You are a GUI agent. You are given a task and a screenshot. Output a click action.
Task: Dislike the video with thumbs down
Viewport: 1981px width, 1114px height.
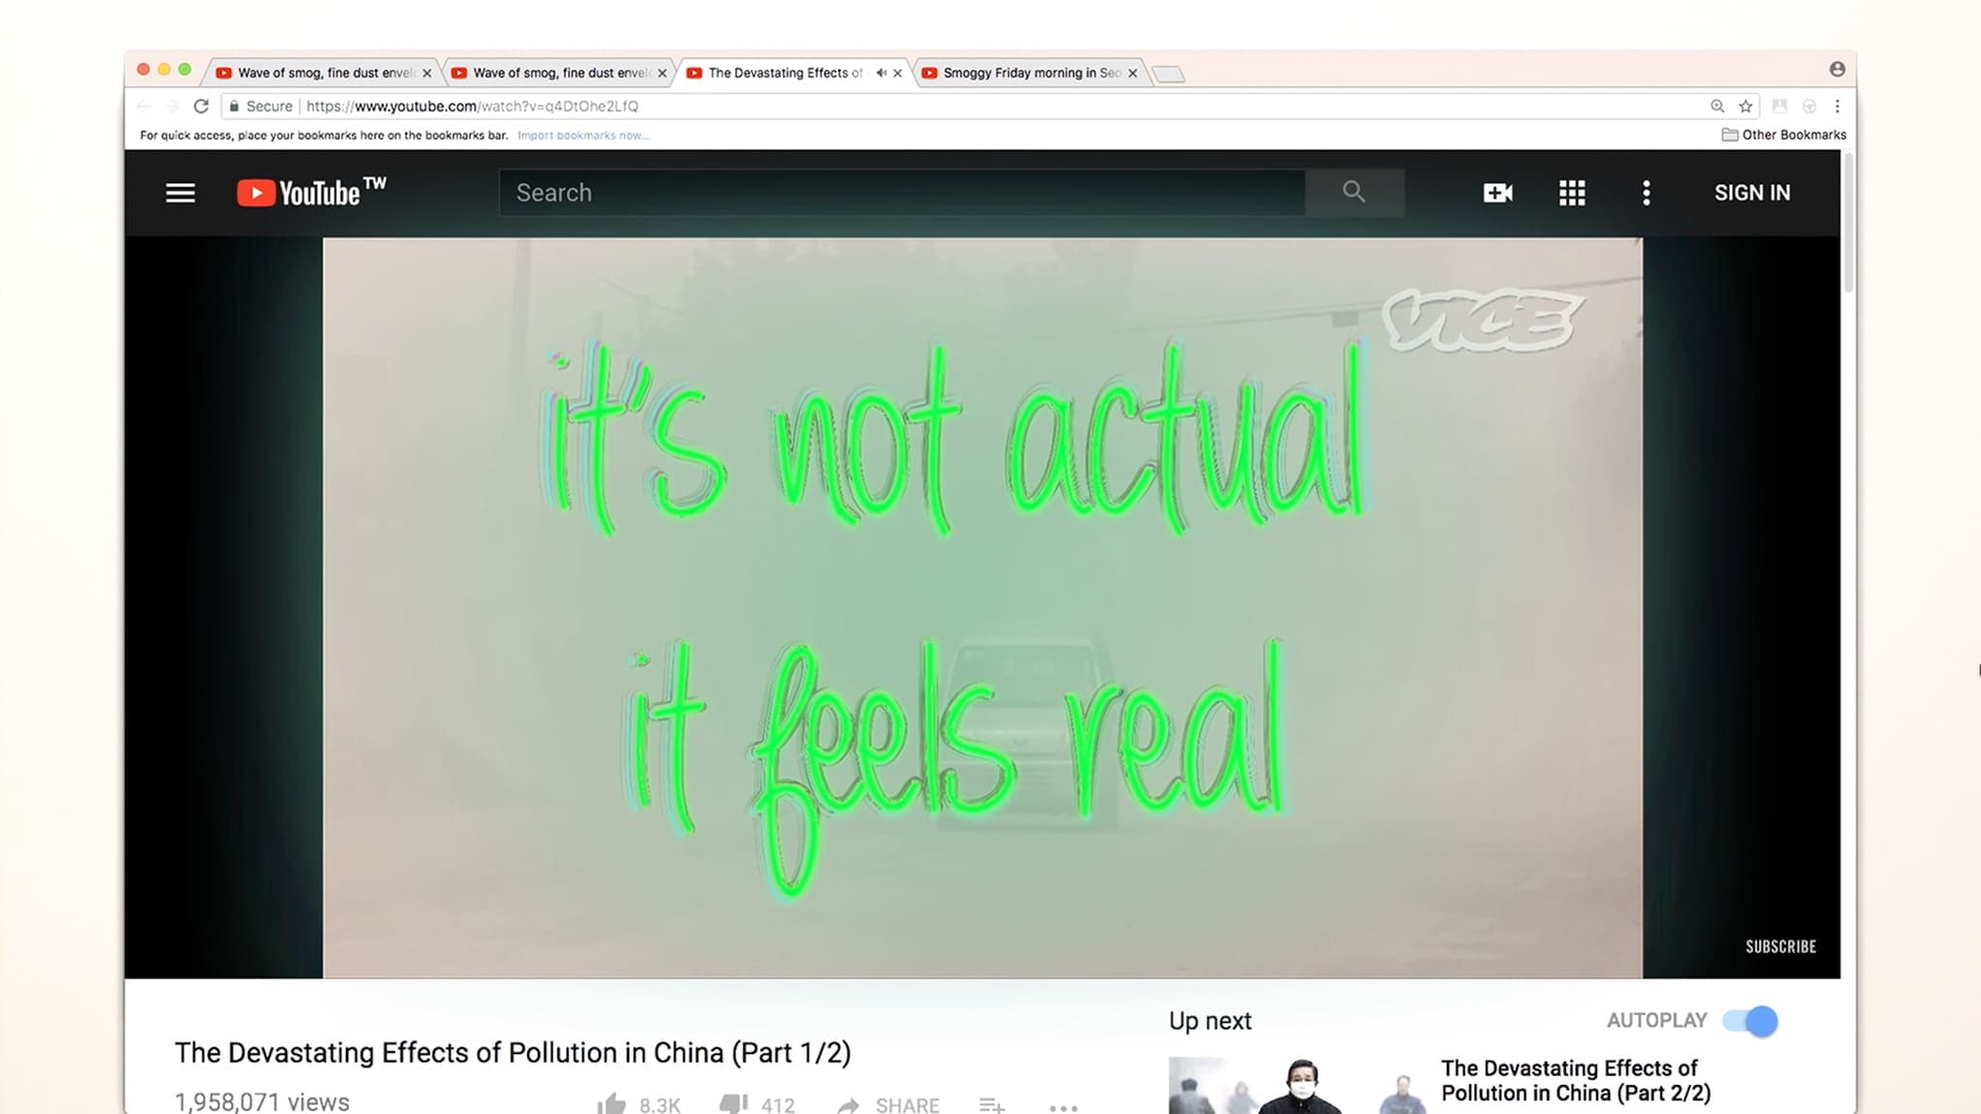tap(734, 1103)
